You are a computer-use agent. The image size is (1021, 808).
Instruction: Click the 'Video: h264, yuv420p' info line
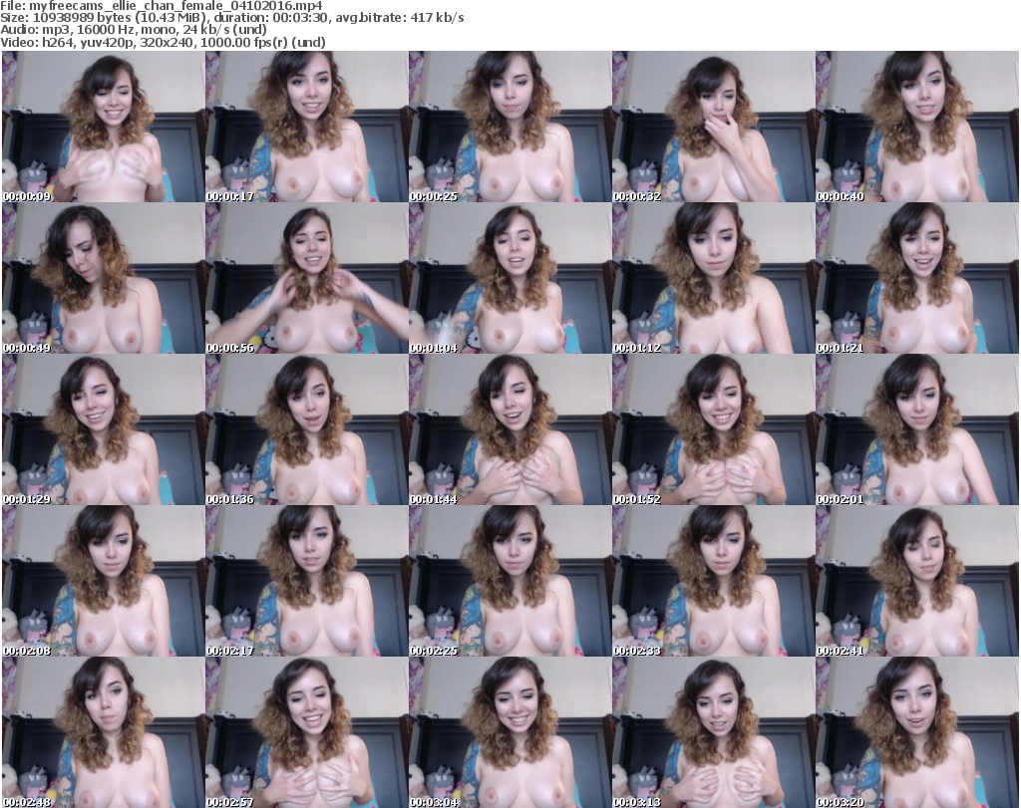click(x=163, y=42)
